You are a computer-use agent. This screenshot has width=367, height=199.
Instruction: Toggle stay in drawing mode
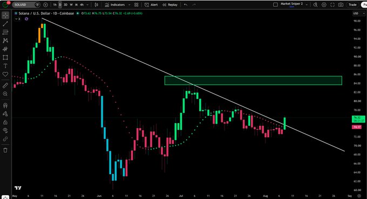point(5,113)
